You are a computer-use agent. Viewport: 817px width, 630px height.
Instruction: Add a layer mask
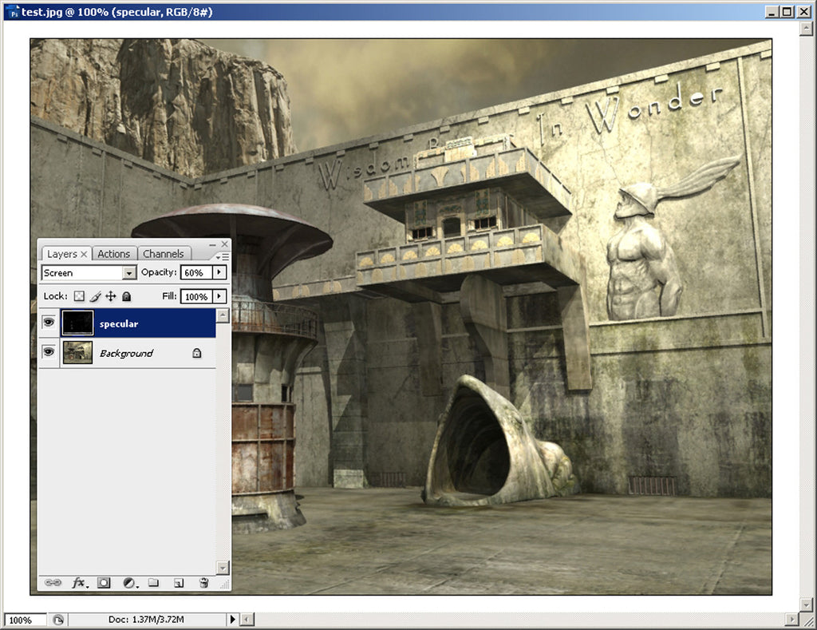(x=104, y=583)
